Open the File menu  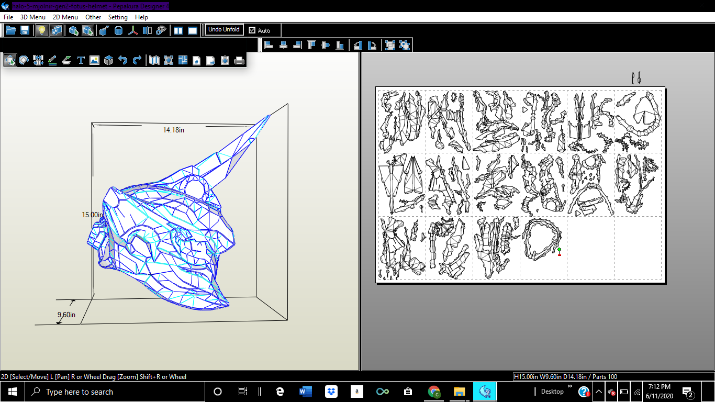8,17
